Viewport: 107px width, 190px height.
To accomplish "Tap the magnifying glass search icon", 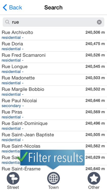I will pyautogui.click(x=7, y=22).
